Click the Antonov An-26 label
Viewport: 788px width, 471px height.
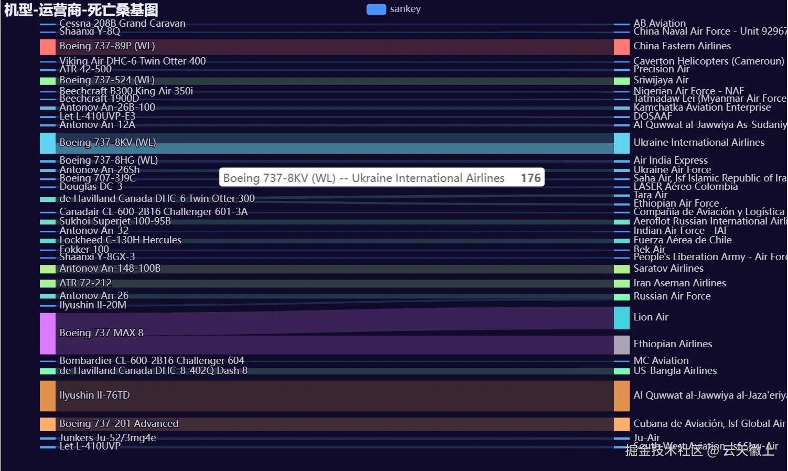pyautogui.click(x=94, y=296)
